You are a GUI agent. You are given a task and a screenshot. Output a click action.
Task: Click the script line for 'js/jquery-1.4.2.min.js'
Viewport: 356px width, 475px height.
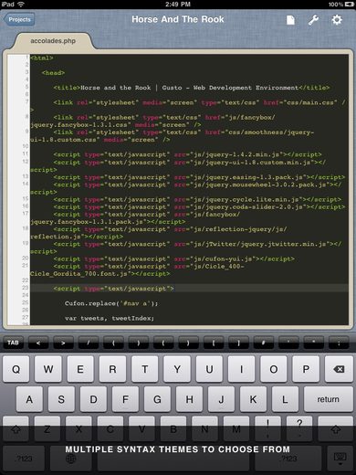[x=187, y=154]
